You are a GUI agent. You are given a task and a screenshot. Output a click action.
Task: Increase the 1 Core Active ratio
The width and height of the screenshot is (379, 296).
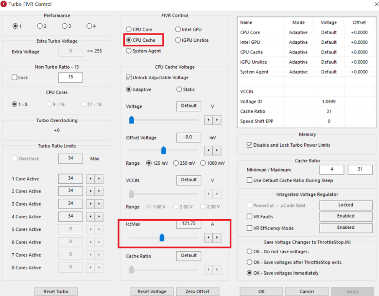coord(99,179)
